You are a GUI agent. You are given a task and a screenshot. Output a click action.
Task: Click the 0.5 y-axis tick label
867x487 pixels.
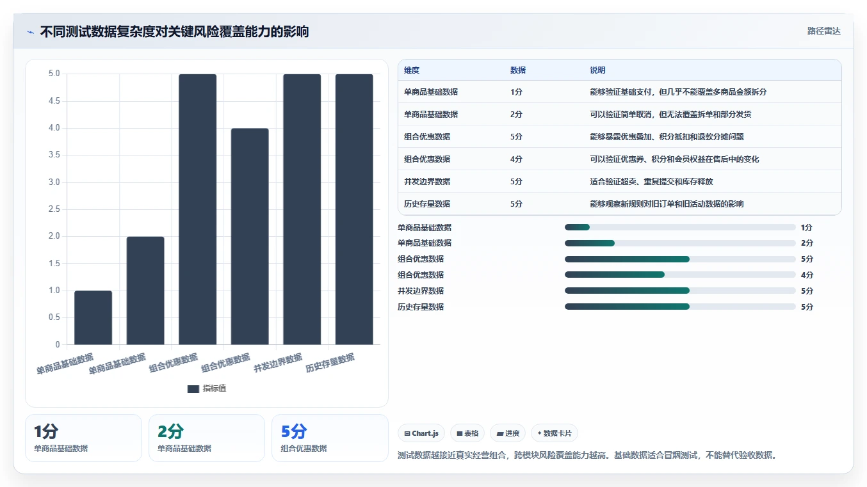click(x=54, y=317)
